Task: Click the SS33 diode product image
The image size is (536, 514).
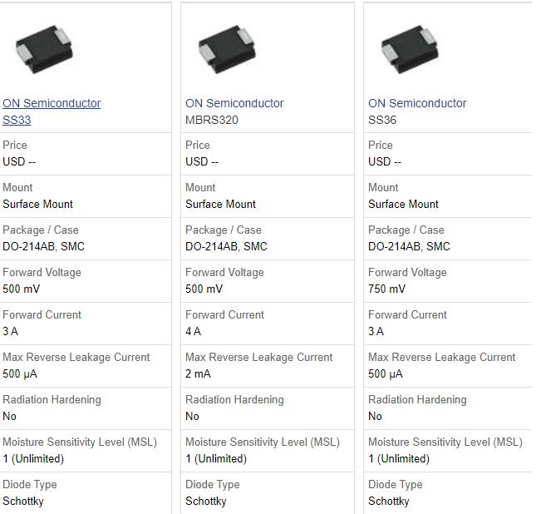Action: (44, 49)
